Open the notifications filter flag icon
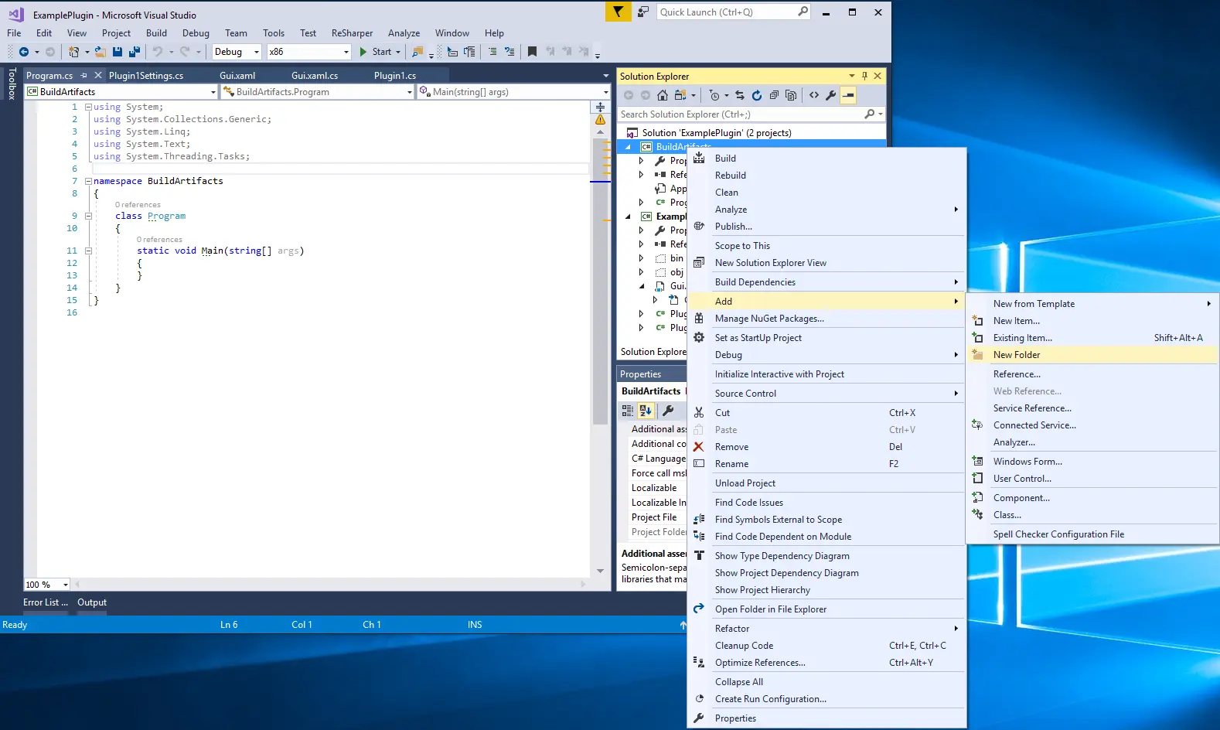 tap(618, 12)
